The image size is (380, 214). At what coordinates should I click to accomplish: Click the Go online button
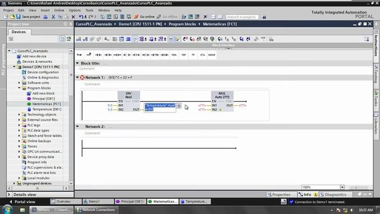pos(144,17)
